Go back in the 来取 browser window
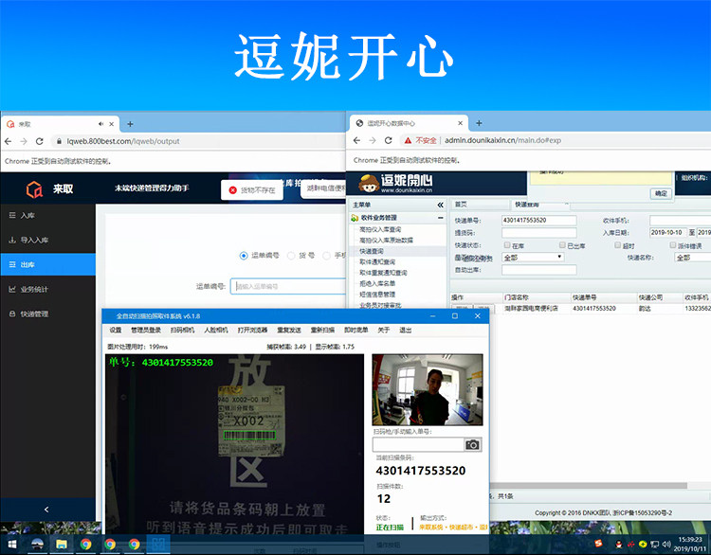The width and height of the screenshot is (711, 555). tap(9, 141)
